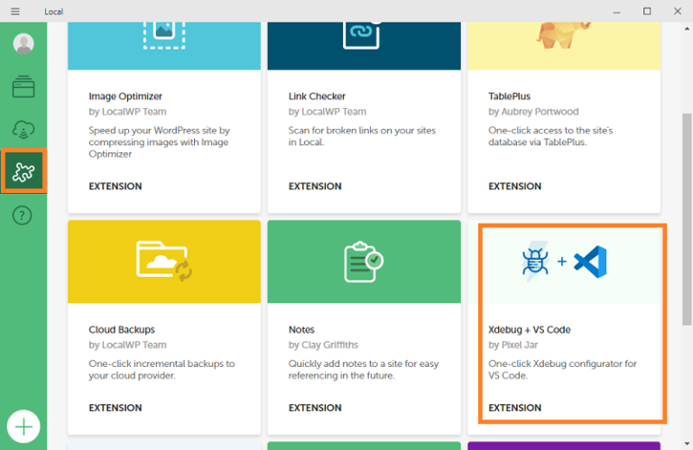Click the Xdebug + VS Code logo image

click(x=564, y=262)
